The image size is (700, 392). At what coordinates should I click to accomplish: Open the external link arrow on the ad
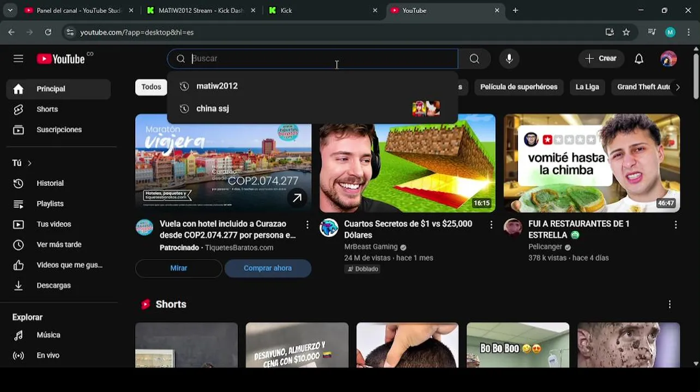297,198
